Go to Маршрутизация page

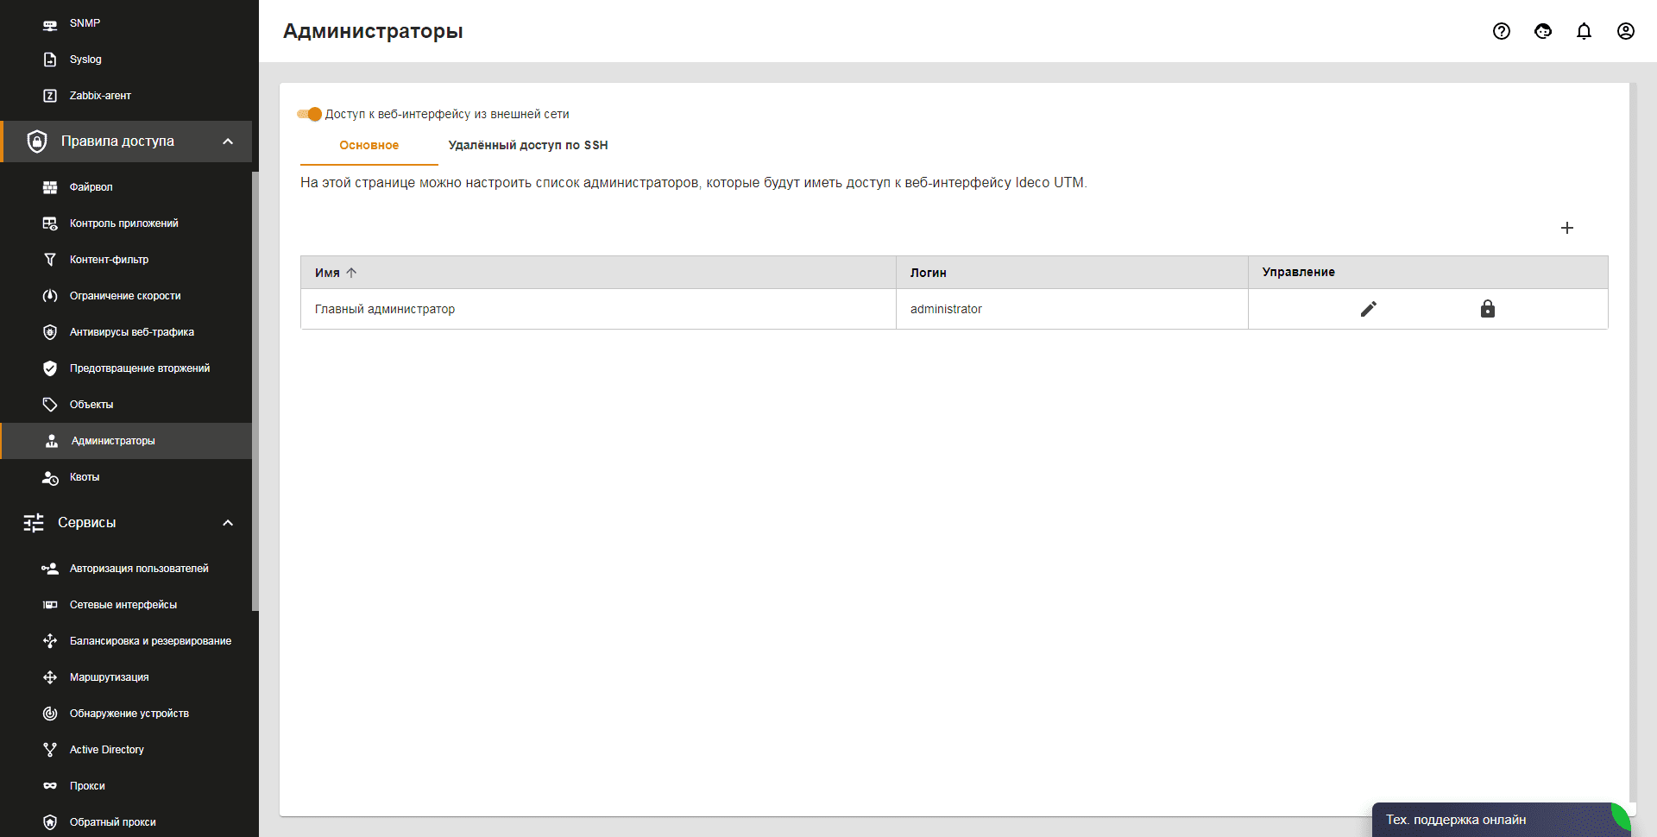[126, 677]
